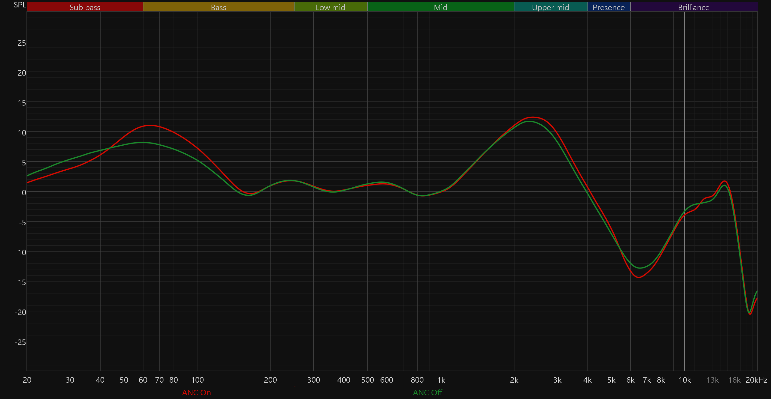The height and width of the screenshot is (399, 771).
Task: Click the SPL axis label
Action: pos(20,5)
